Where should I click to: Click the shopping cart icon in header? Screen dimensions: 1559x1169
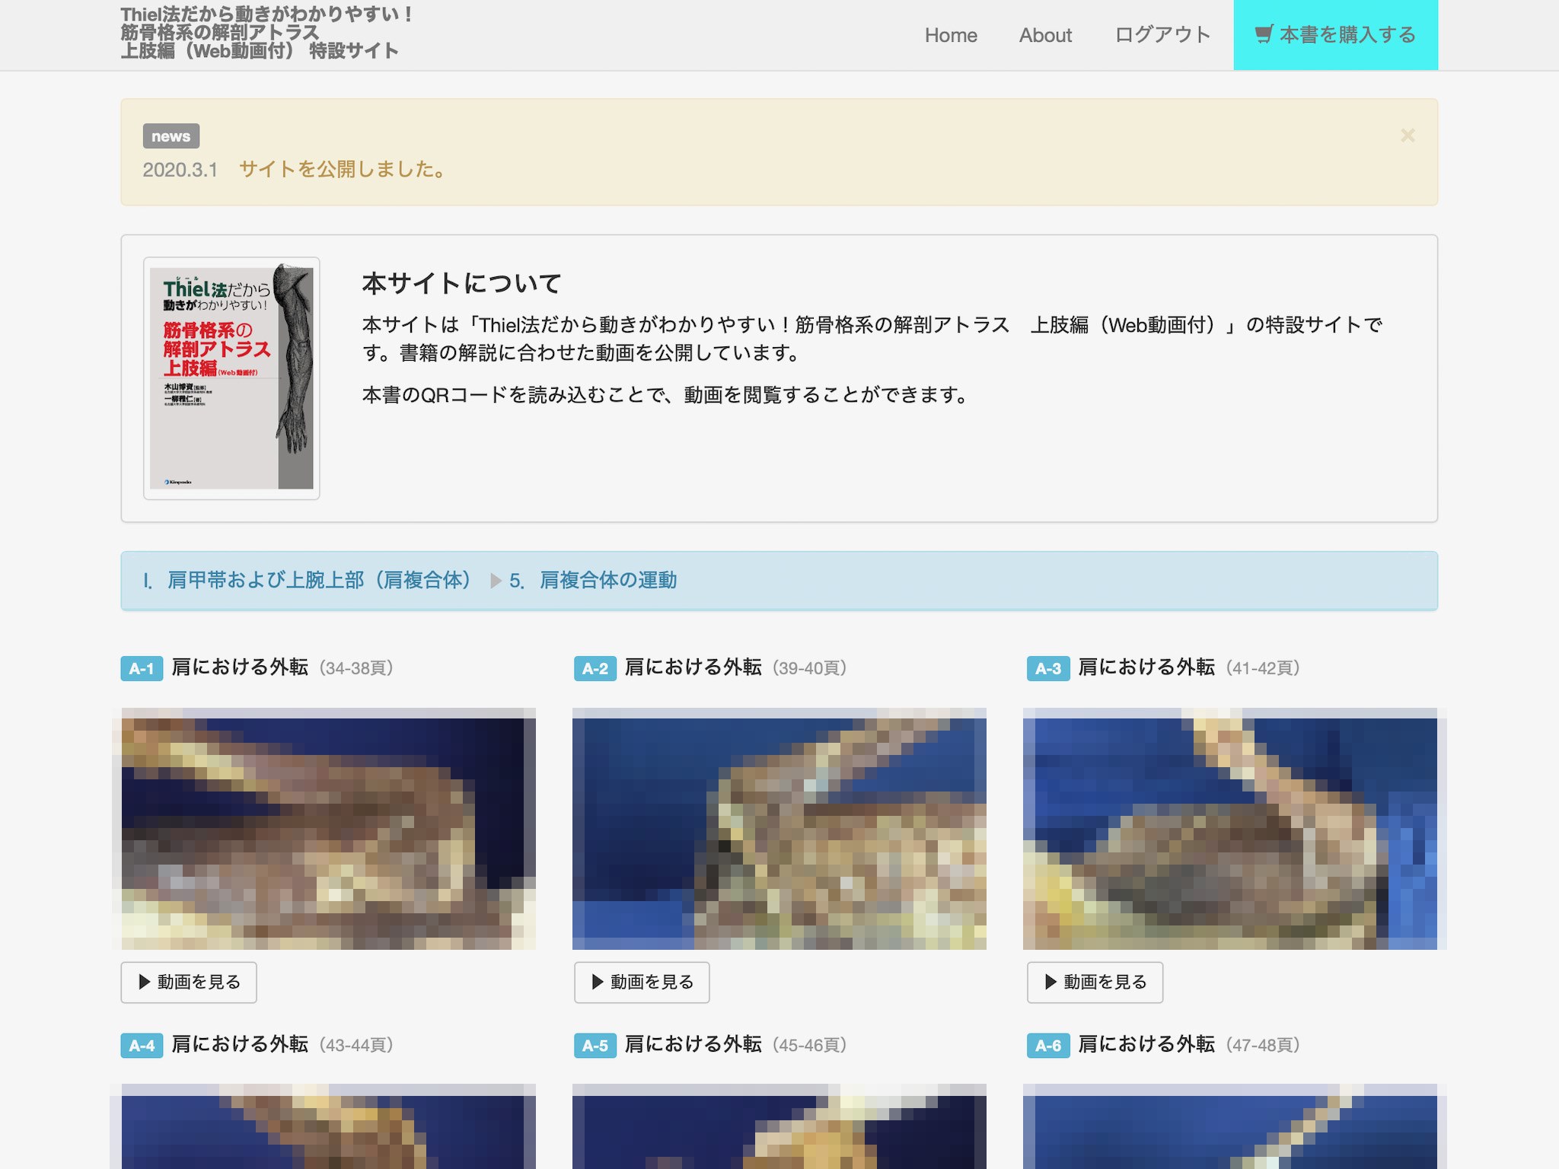coord(1264,34)
